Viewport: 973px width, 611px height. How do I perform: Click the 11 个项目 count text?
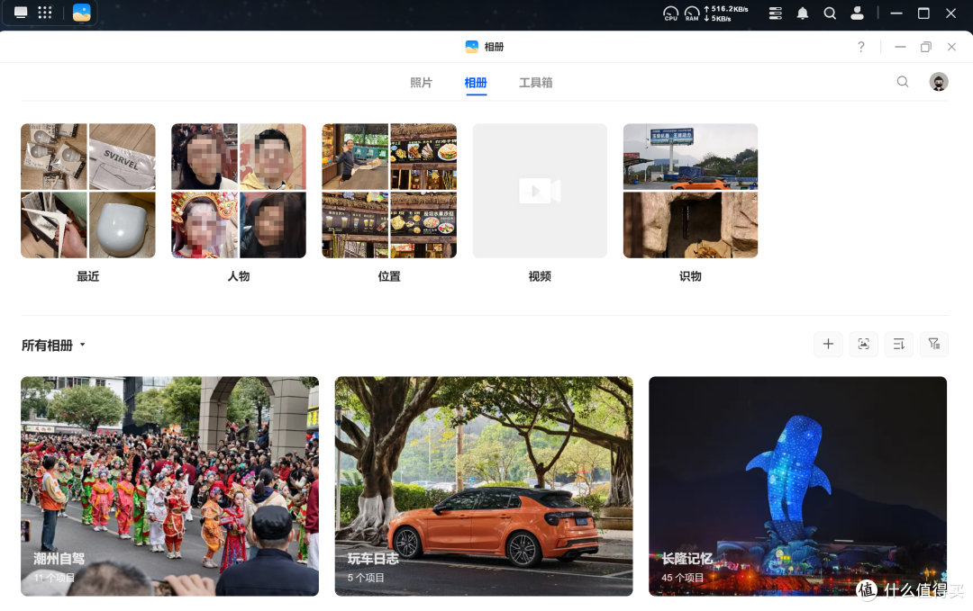(x=54, y=578)
